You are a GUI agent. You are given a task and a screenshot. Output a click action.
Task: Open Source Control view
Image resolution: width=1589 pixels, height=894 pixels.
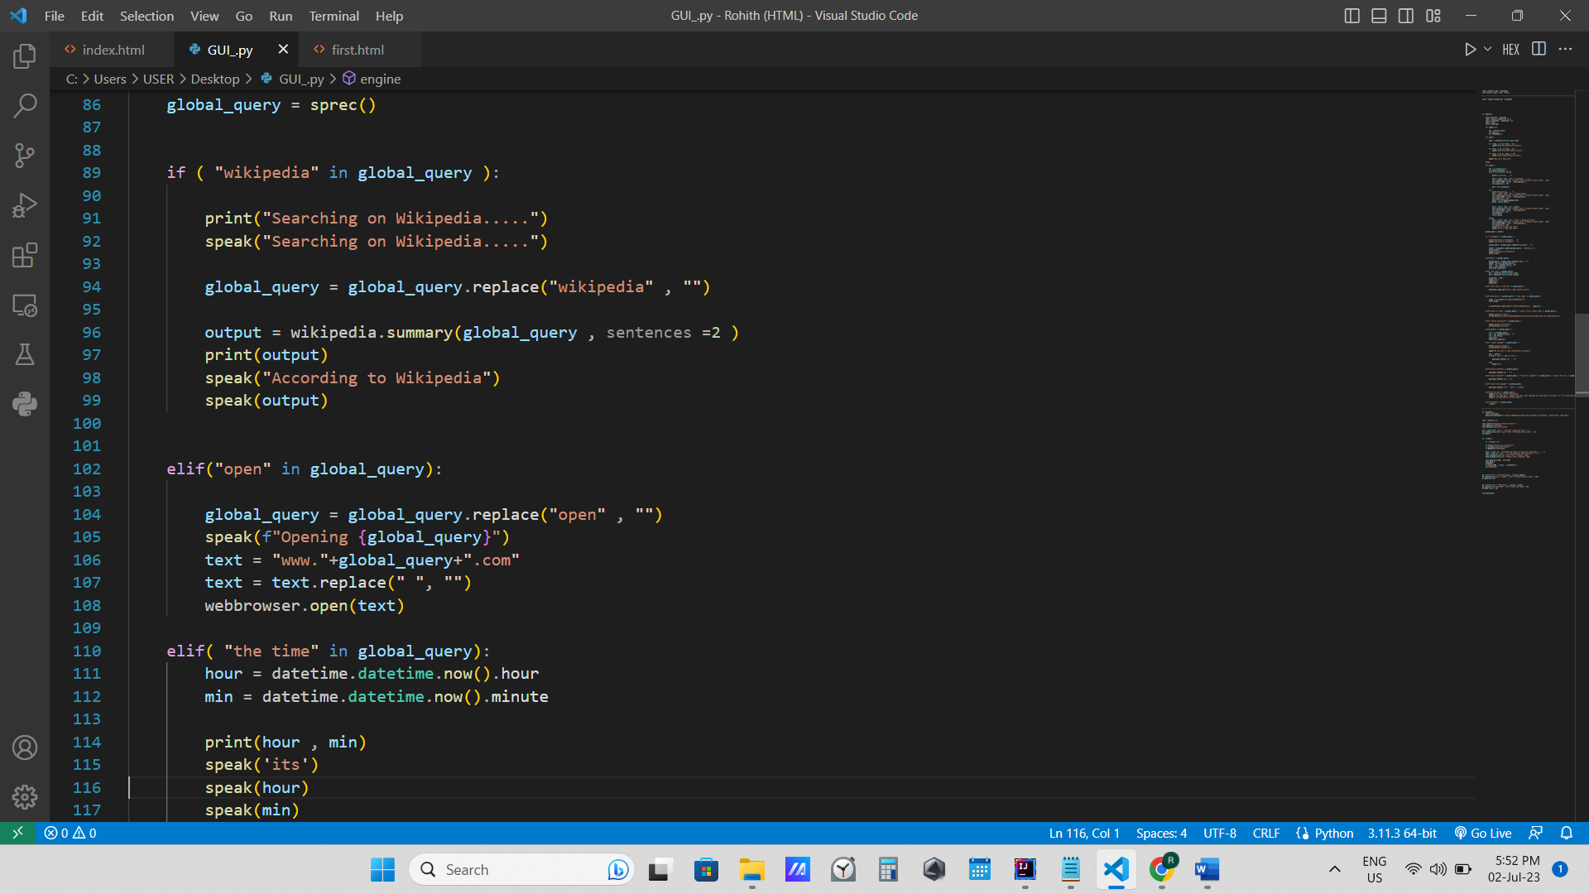coord(25,155)
